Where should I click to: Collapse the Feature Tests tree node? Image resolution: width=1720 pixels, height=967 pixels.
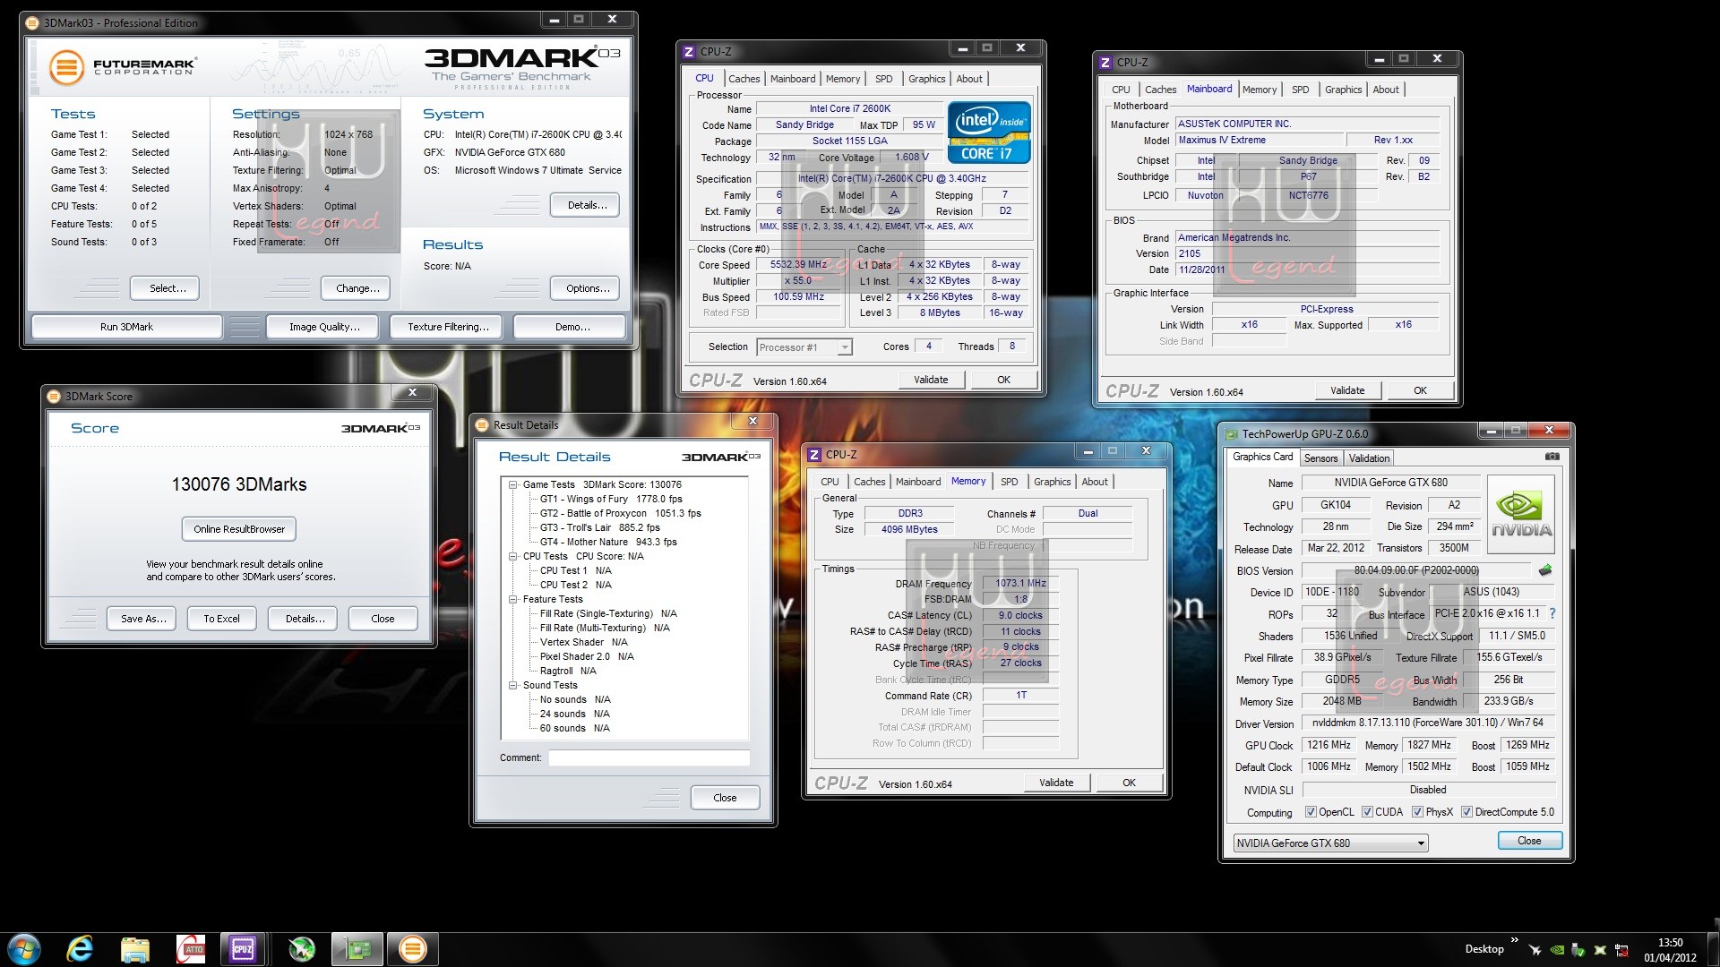[x=513, y=599]
